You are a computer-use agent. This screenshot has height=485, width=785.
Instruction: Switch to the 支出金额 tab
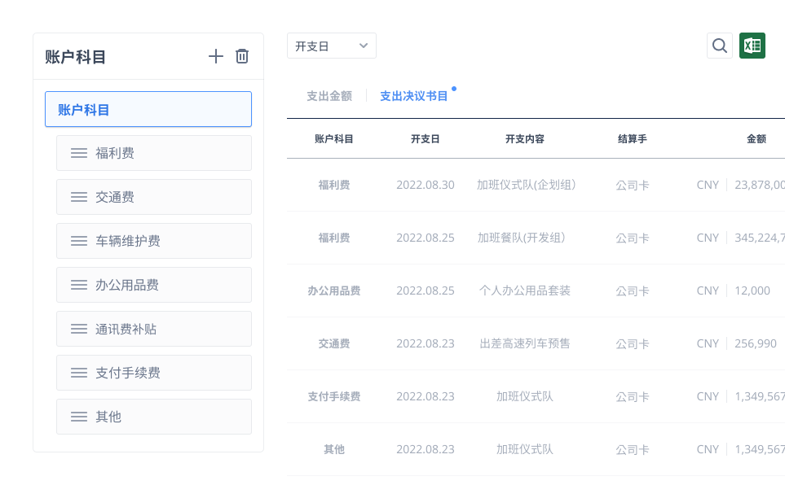tap(329, 96)
